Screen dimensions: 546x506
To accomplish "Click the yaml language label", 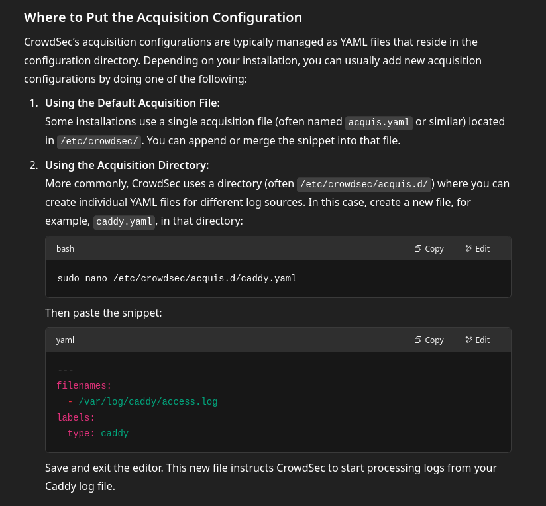I will [x=65, y=340].
